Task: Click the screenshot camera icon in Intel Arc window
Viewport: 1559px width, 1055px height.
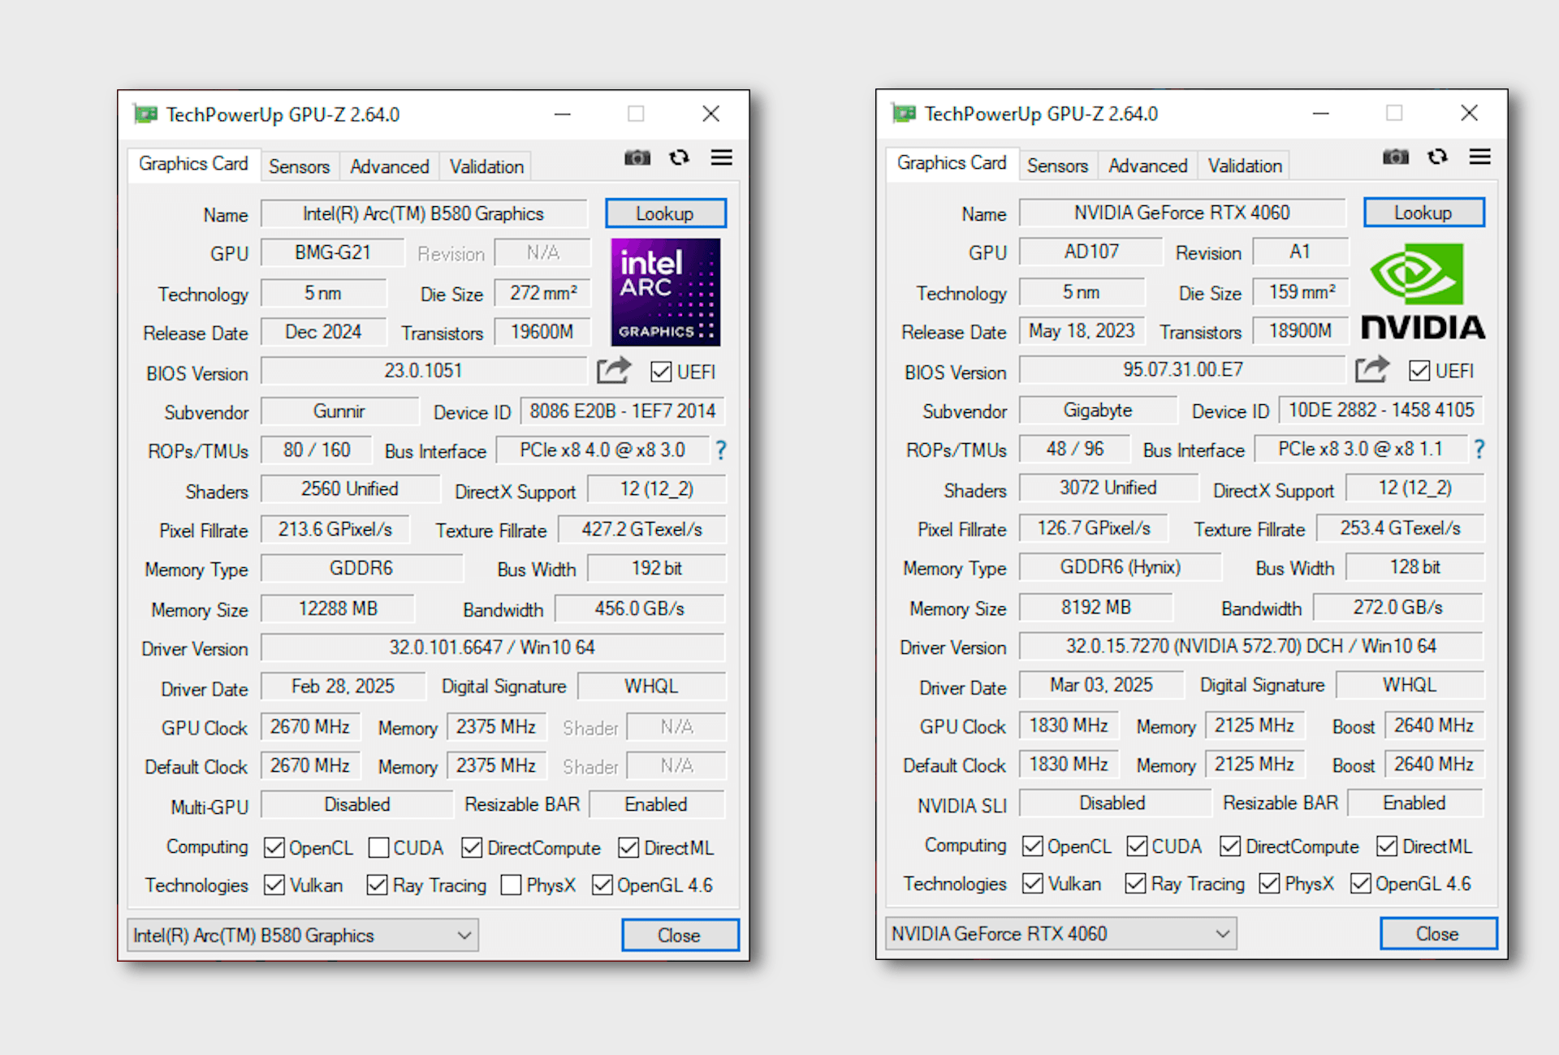Action: pos(637,157)
